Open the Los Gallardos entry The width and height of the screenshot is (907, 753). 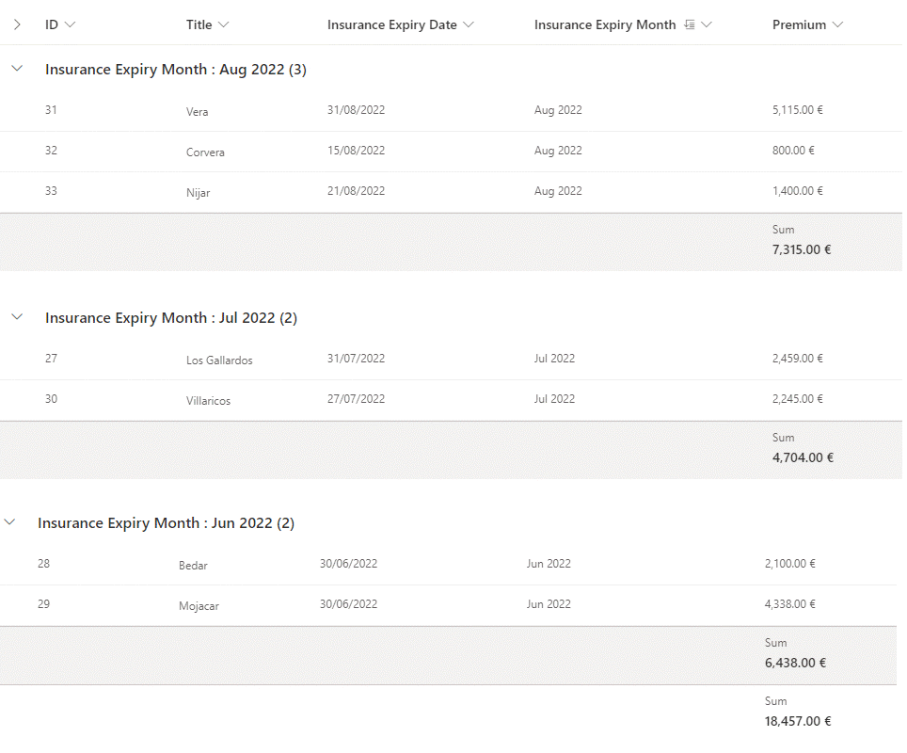coord(219,360)
